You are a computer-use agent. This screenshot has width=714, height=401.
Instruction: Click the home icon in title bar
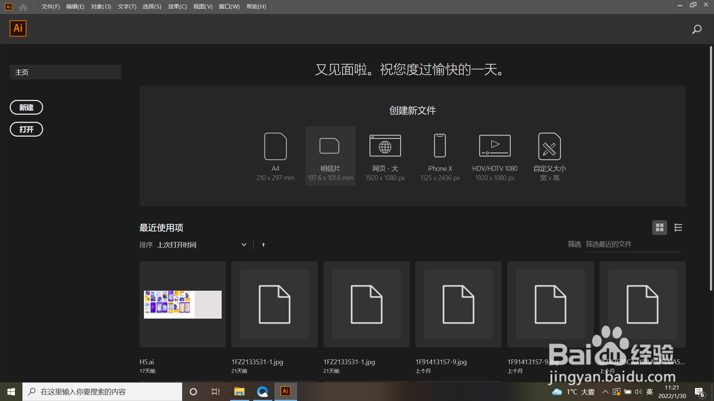[23, 7]
